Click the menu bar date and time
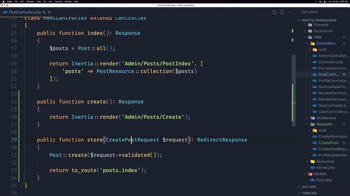The width and height of the screenshot is (350, 196). click(338, 2)
